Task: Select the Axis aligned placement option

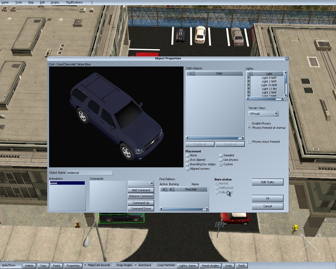Action: (x=187, y=160)
